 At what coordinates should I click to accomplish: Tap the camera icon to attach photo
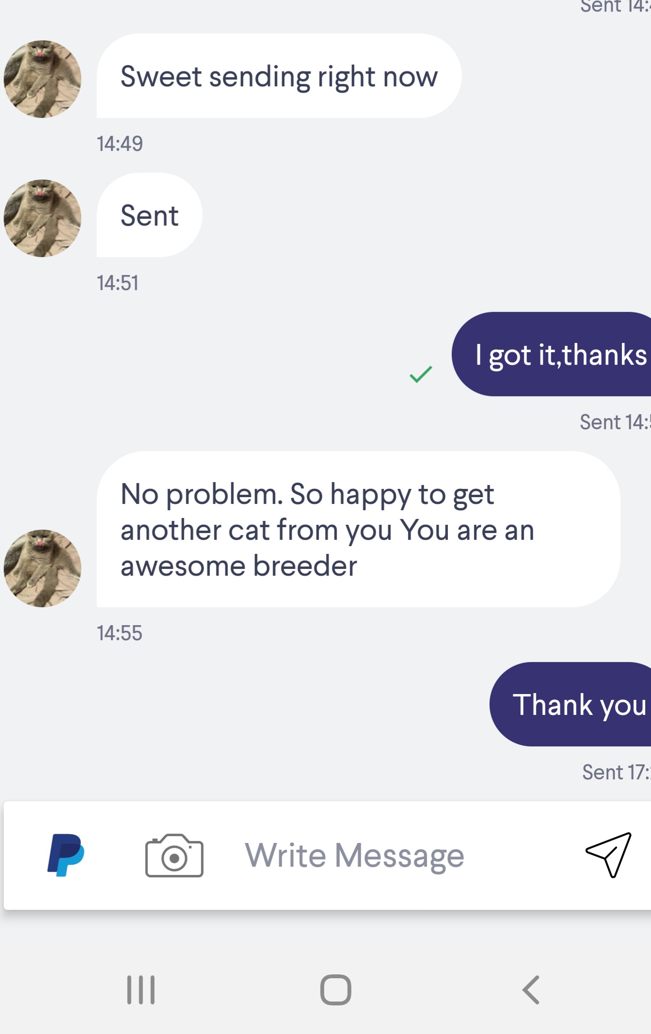coord(174,856)
